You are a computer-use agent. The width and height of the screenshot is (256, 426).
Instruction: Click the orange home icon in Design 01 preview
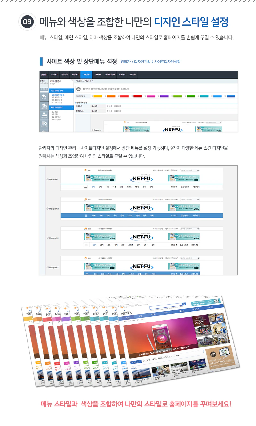[x=86, y=170]
